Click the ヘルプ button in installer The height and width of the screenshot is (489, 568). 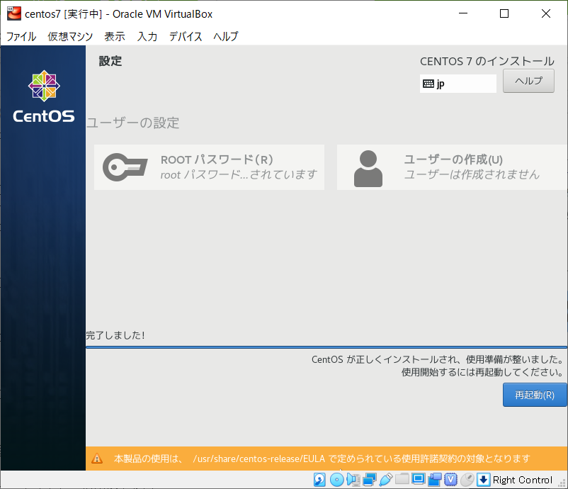click(528, 81)
